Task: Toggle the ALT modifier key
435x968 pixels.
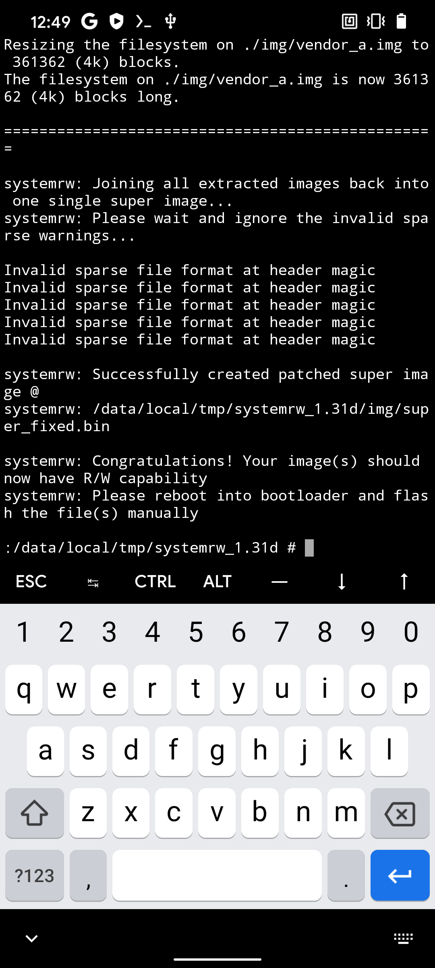Action: (x=217, y=581)
